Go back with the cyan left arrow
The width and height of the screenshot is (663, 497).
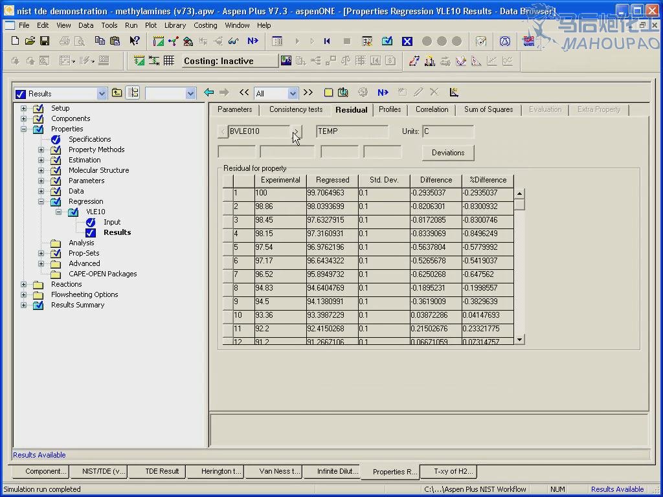208,92
